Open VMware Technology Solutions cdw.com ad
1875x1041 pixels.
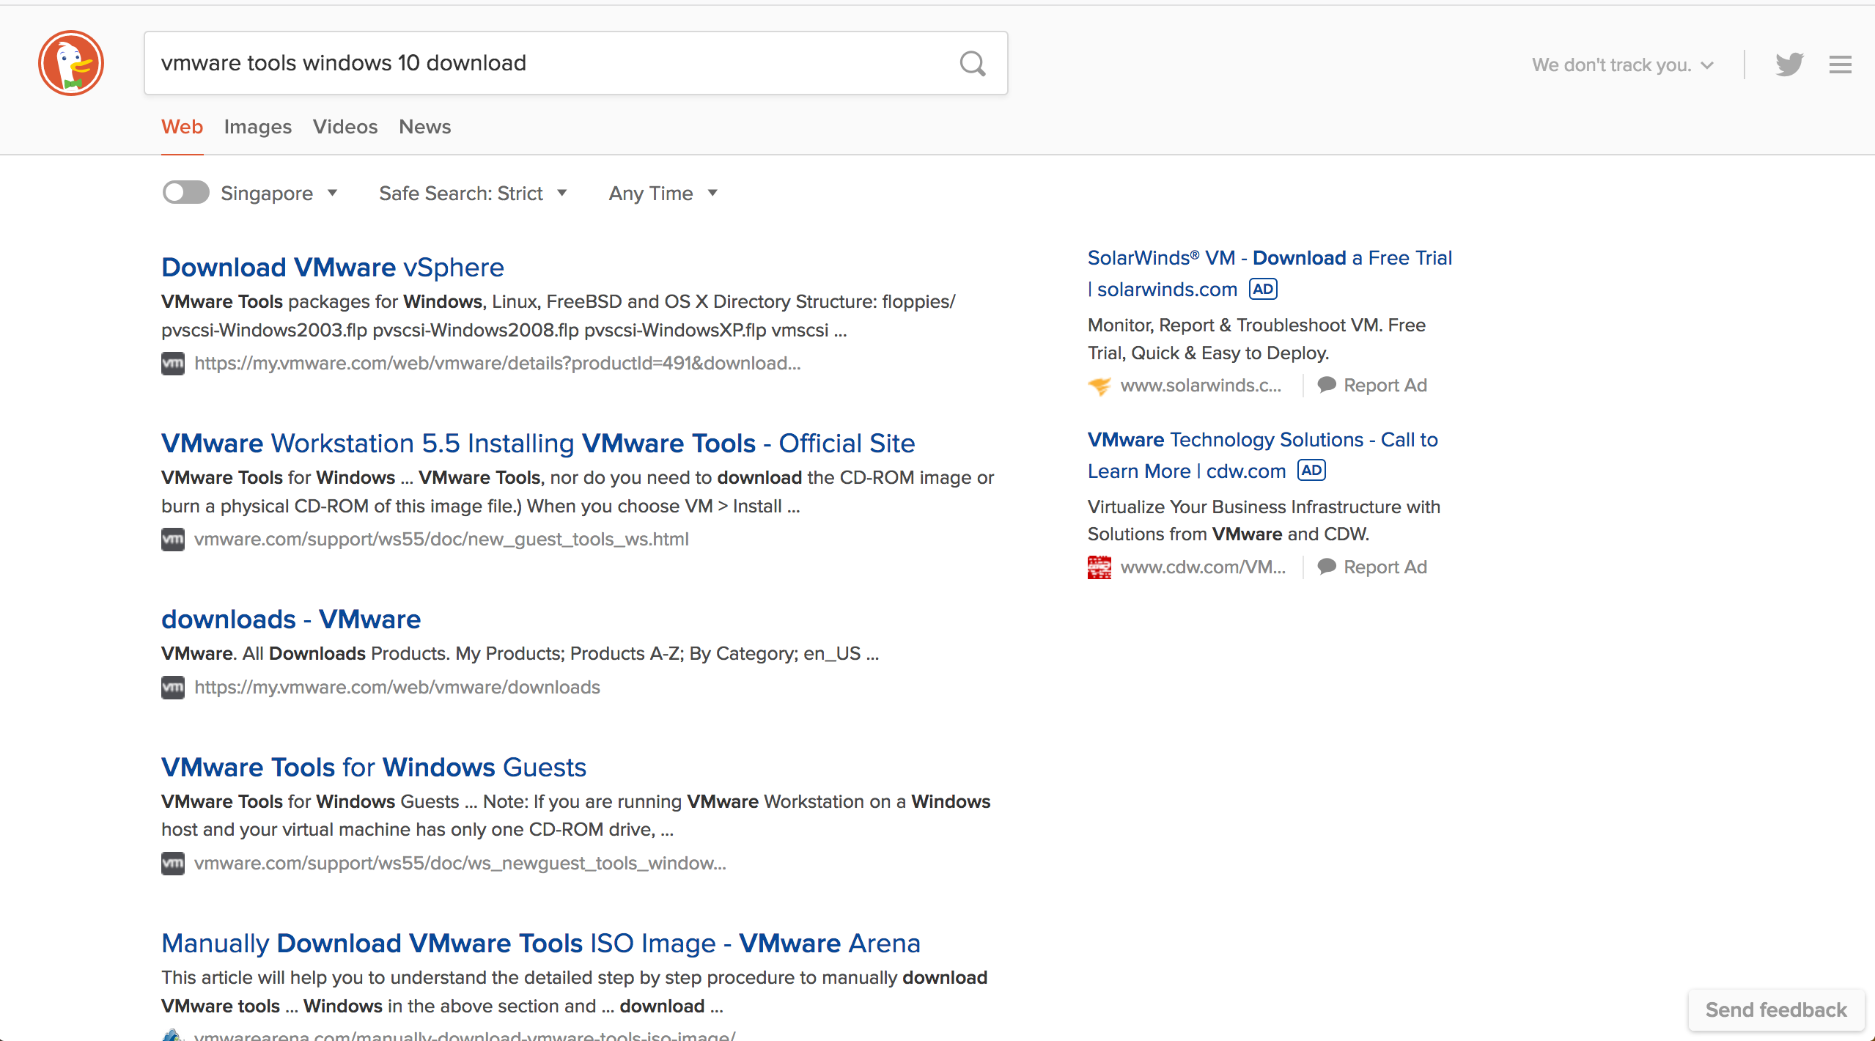pyautogui.click(x=1262, y=455)
